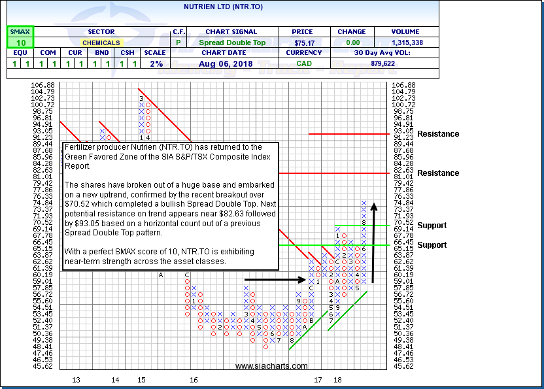Viewport: 544px width, 389px height.
Task: Select the 2% scale value
Action: pyautogui.click(x=153, y=64)
